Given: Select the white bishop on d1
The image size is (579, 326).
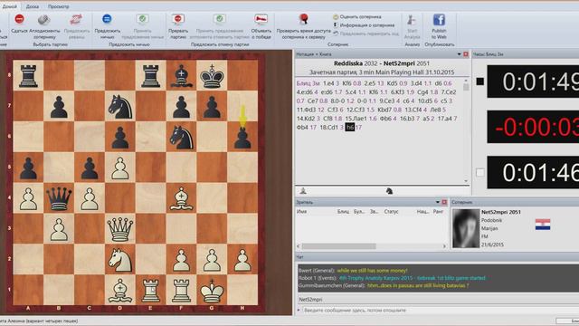Looking at the screenshot, I should (120, 290).
